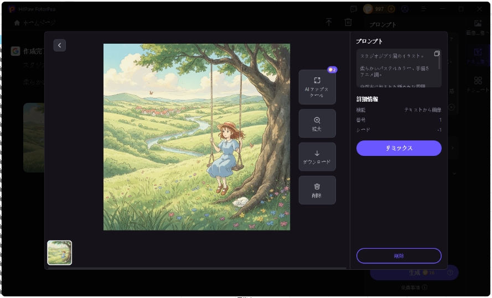
Task: Click the trash icon in the header
Action: coord(348,22)
